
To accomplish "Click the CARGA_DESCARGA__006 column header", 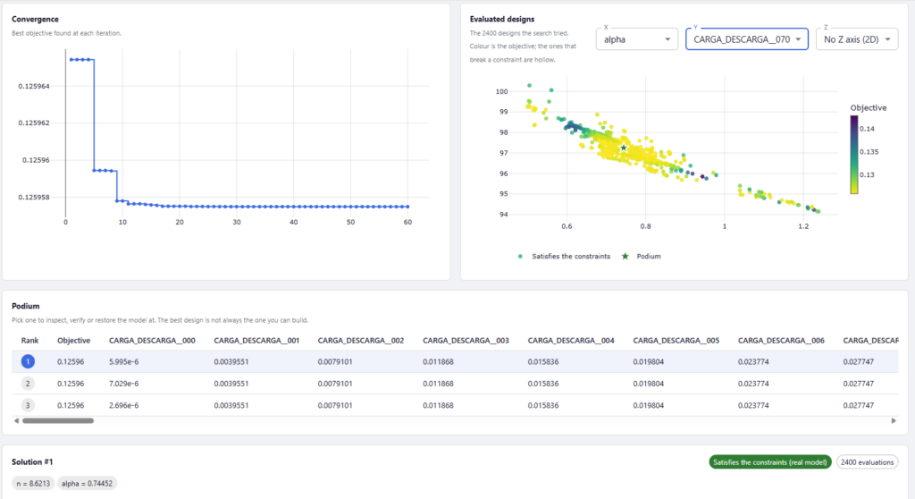I will 781,340.
